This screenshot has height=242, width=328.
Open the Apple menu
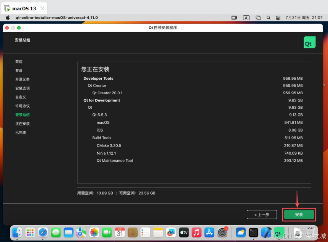point(8,18)
